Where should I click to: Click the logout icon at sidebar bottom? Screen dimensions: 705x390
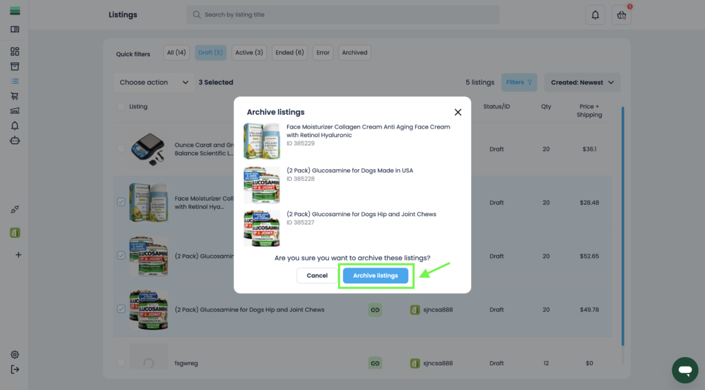coord(14,369)
